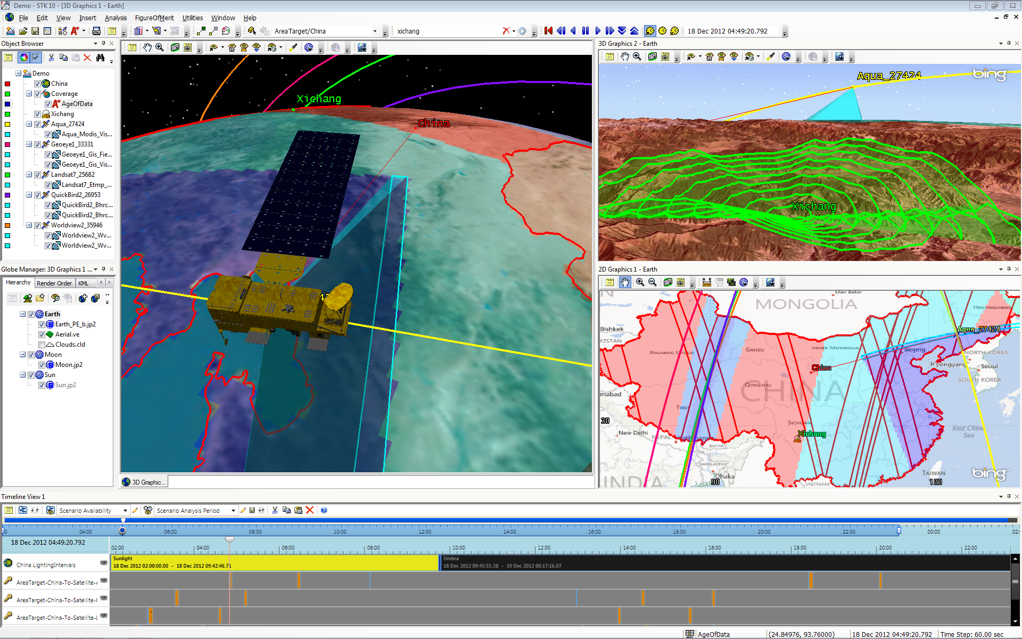Select the 3D Graphics 1 render order tab
Image resolution: width=1022 pixels, height=639 pixels.
(54, 282)
